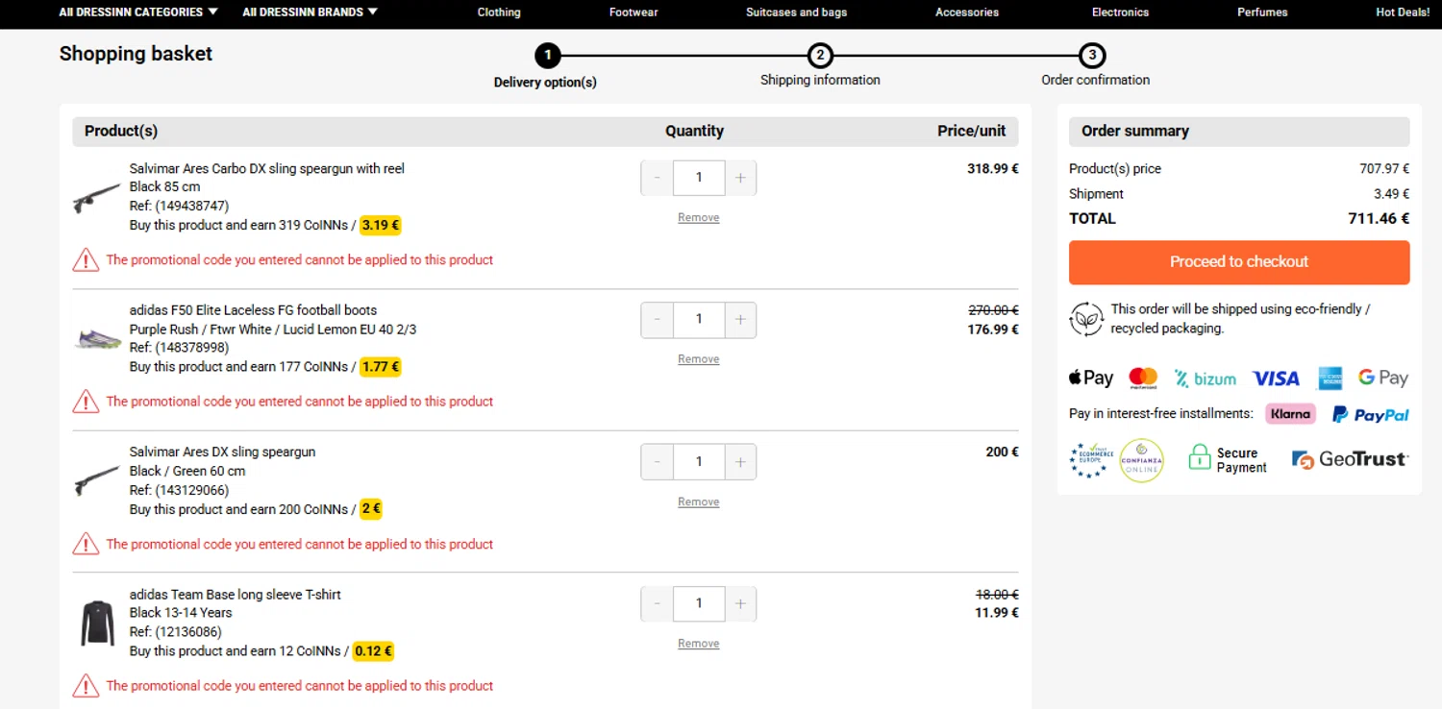Click the VISA payment logo
1442x709 pixels.
click(1276, 379)
